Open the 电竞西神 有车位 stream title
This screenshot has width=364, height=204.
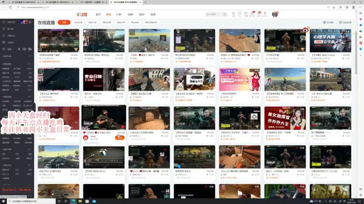tap(183, 171)
